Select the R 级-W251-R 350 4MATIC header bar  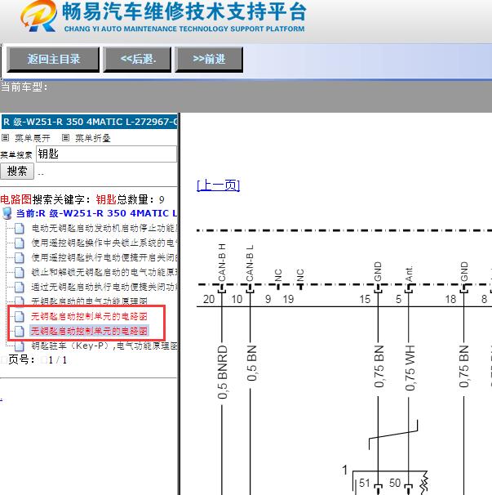tap(89, 122)
